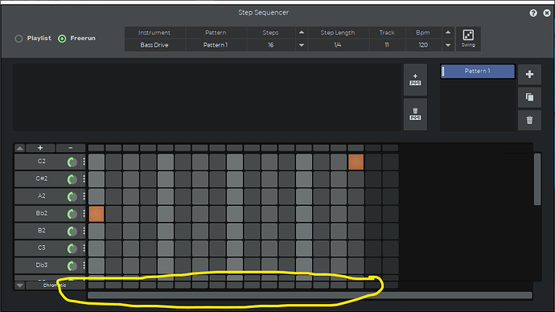Open the Db3 row options dots
This screenshot has width=555, height=312.
click(84, 265)
